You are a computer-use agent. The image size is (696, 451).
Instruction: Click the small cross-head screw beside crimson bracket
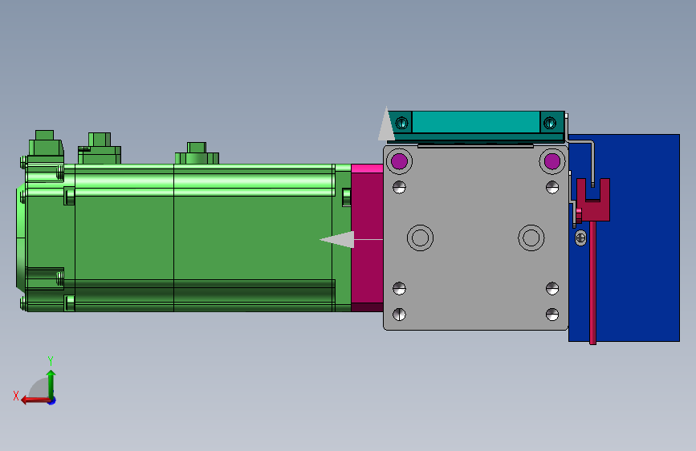point(580,238)
